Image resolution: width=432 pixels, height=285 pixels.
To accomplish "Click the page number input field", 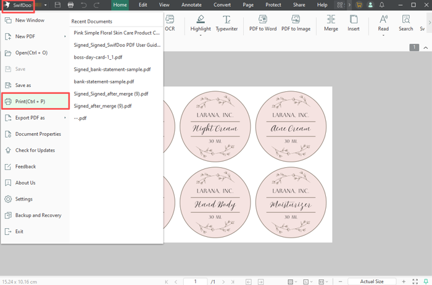I will 196,281.
